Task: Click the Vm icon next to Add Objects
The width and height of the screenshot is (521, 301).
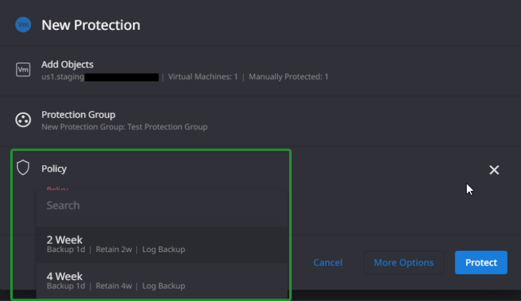Action: pos(24,70)
